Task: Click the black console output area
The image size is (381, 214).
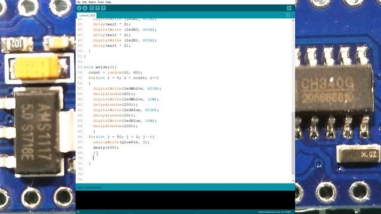Action: coord(185,200)
